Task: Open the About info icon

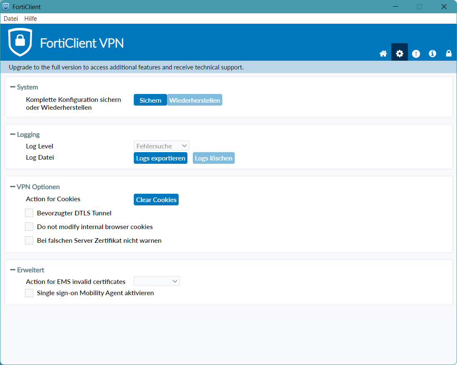Action: pyautogui.click(x=432, y=54)
